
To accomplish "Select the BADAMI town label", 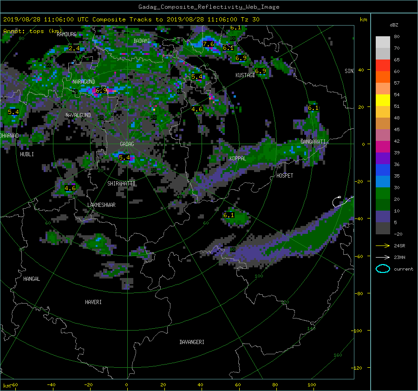I will tap(142, 41).
